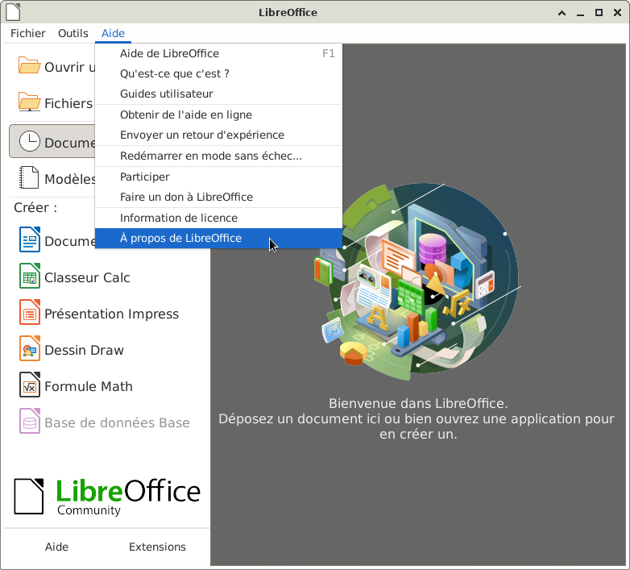Select Obtenir de l'aide en ligne

218,115
